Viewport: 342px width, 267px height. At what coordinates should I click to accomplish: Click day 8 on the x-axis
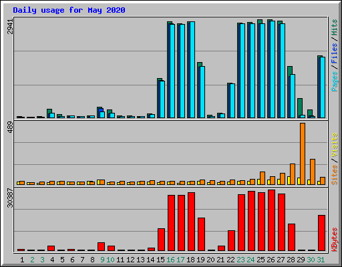[x=92, y=260]
